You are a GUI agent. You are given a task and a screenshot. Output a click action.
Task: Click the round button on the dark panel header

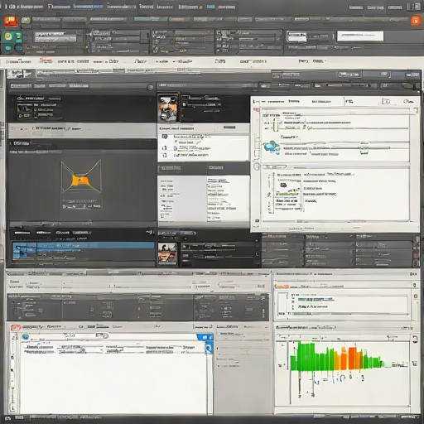click(151, 88)
